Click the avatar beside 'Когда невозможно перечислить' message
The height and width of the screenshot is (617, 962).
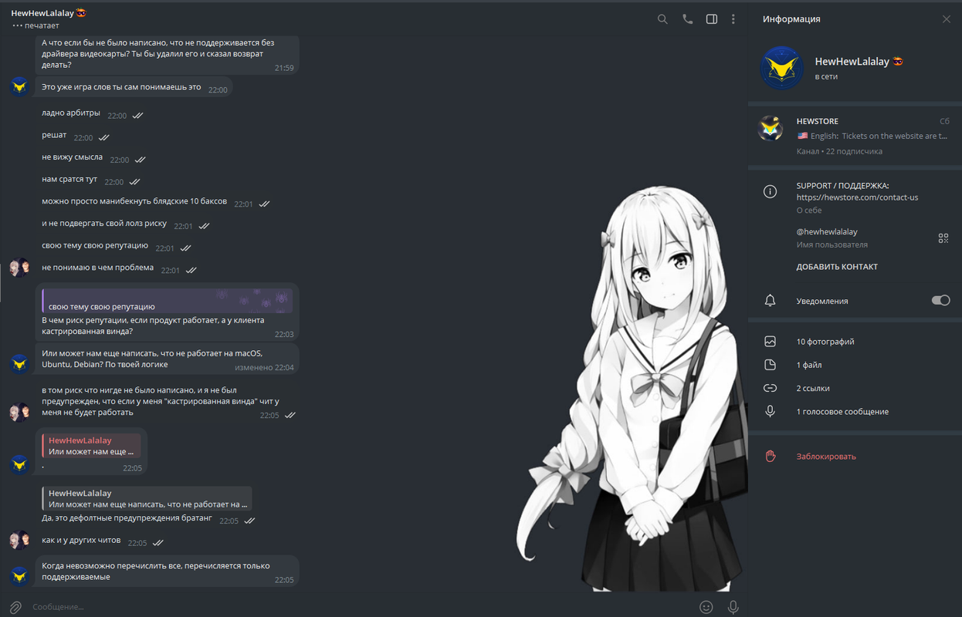pos(20,575)
